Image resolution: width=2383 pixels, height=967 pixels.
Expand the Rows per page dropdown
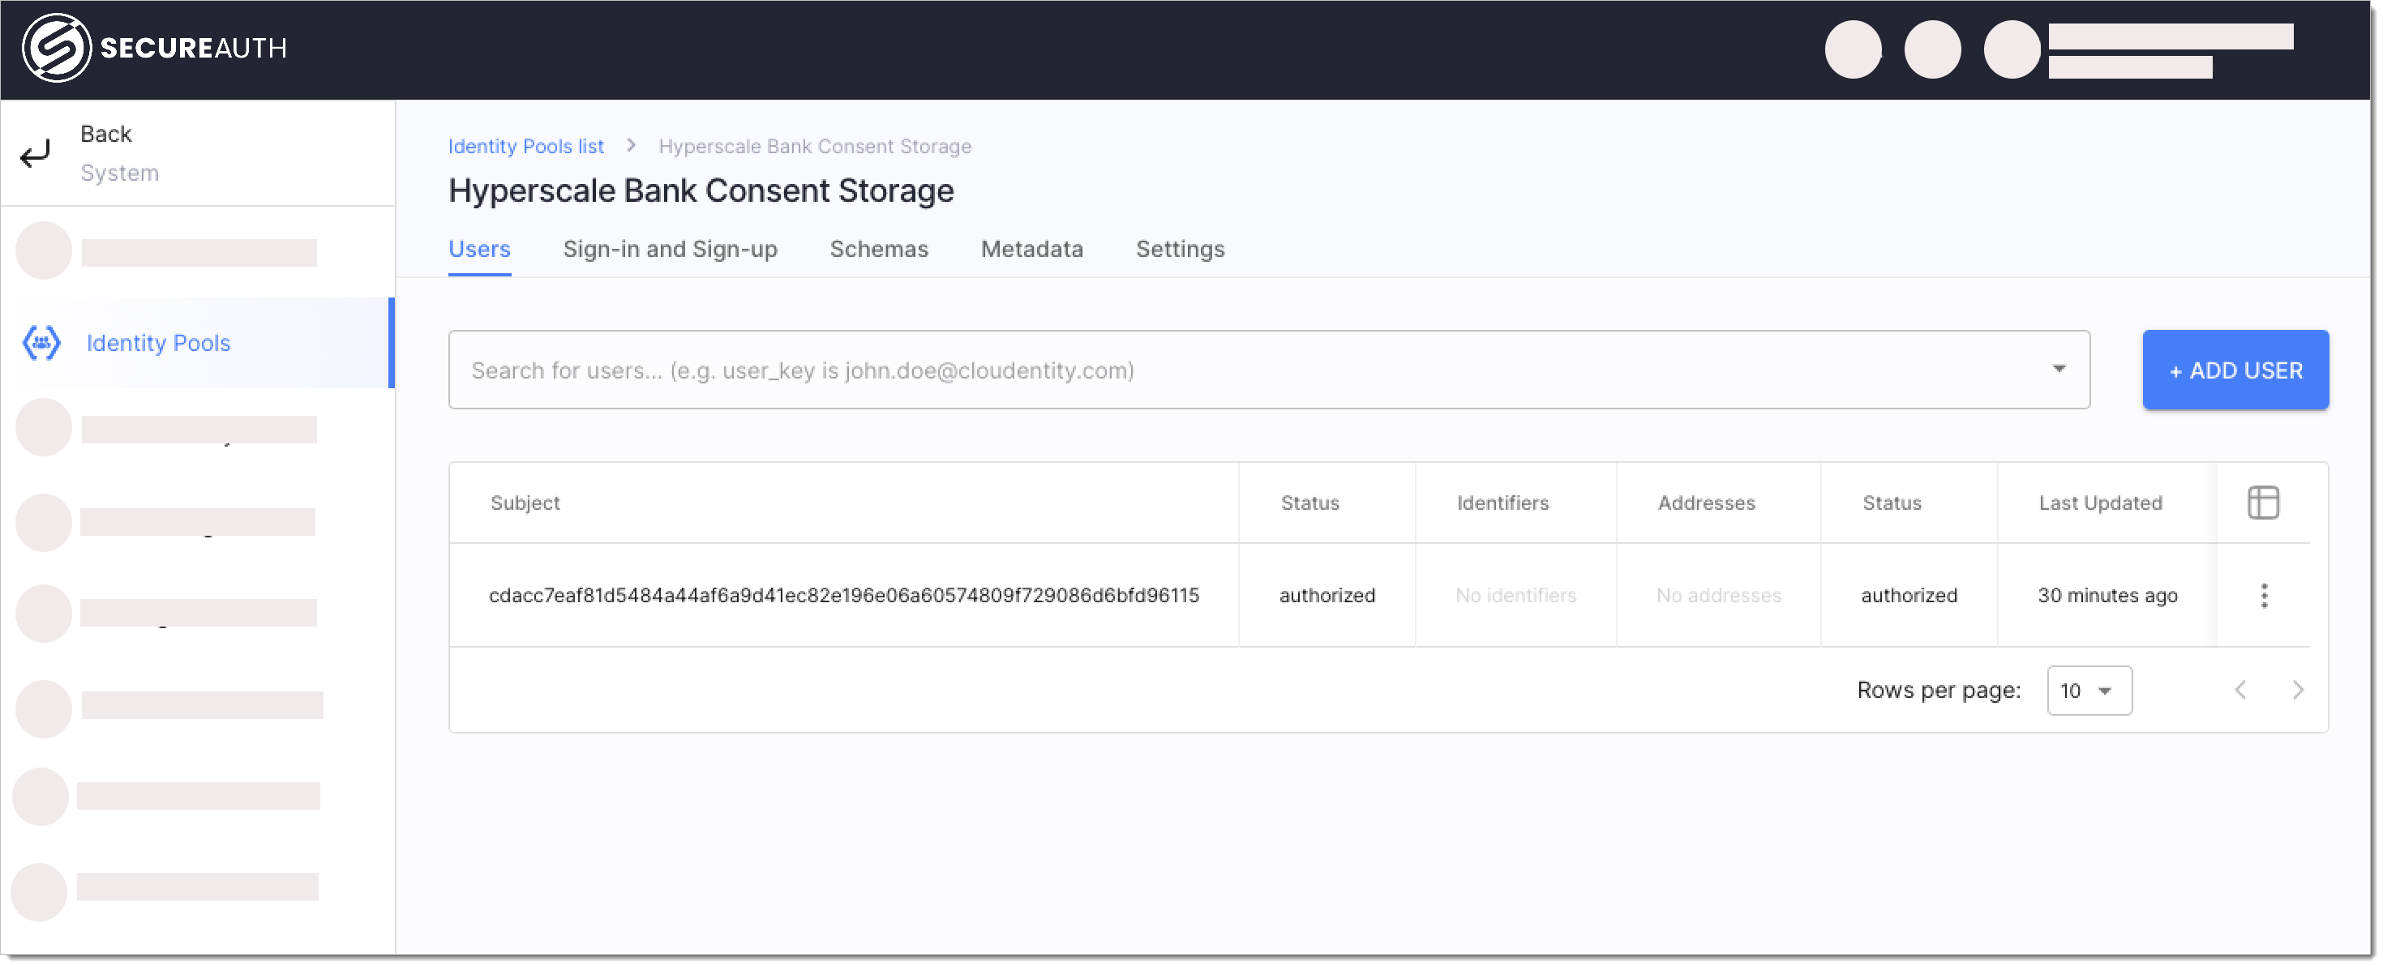(x=2088, y=691)
